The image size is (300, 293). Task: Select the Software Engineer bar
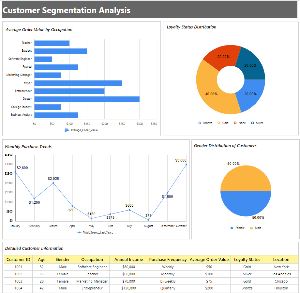click(43, 59)
